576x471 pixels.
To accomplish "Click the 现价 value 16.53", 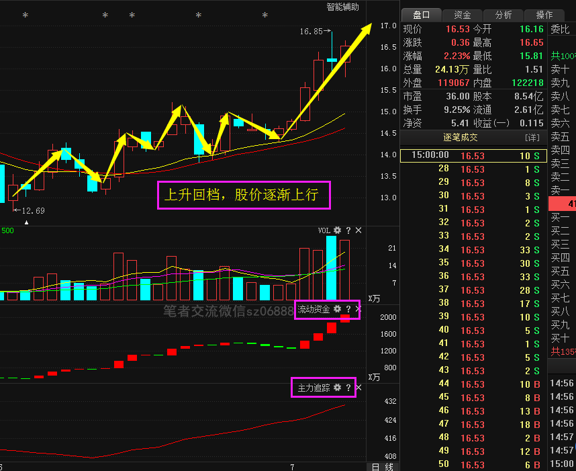I will click(458, 29).
